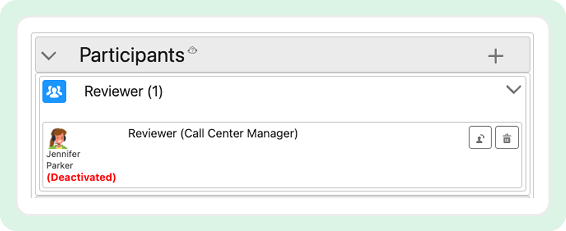The height and width of the screenshot is (231, 566).
Task: Click the red (Deactivated) status label
Action: coord(81,177)
